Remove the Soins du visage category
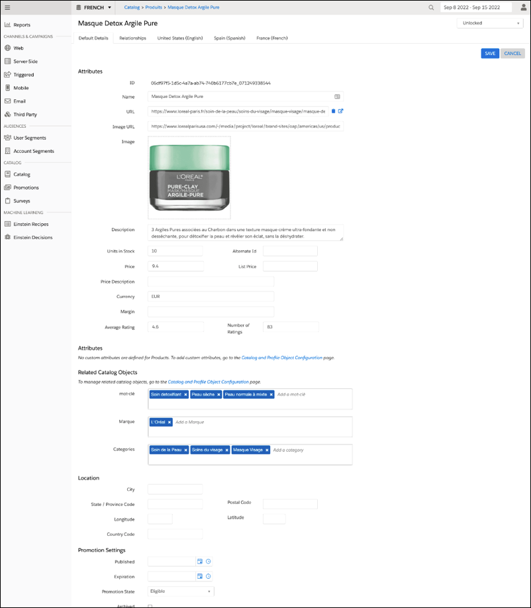531x608 pixels. [226, 450]
